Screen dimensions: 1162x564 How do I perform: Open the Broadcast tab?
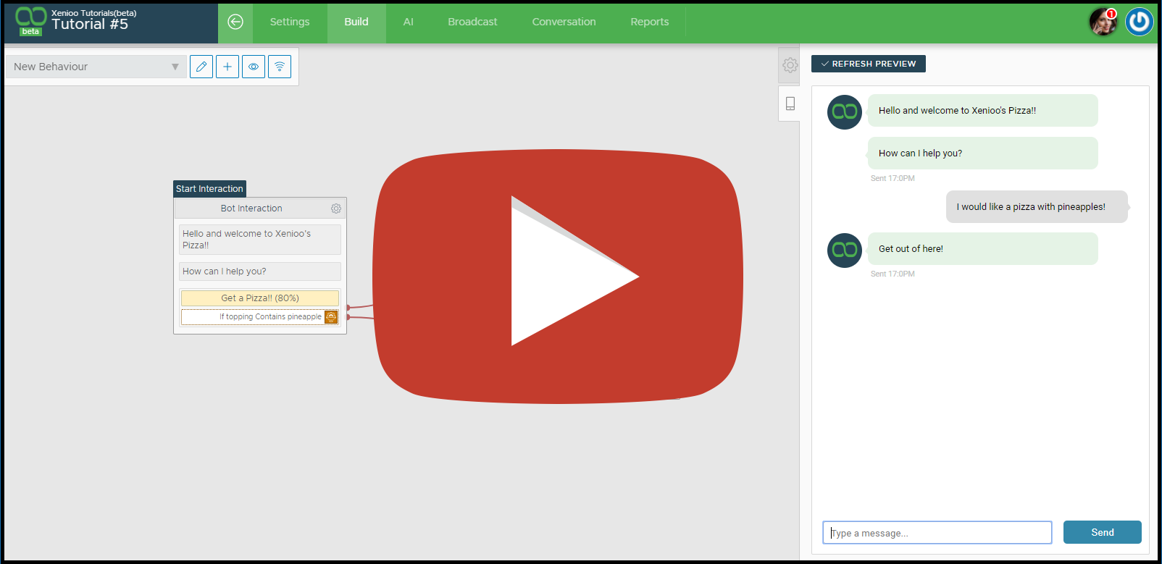pos(472,22)
